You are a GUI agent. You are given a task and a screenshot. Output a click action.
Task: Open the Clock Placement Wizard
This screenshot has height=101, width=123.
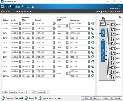click(x=15, y=92)
